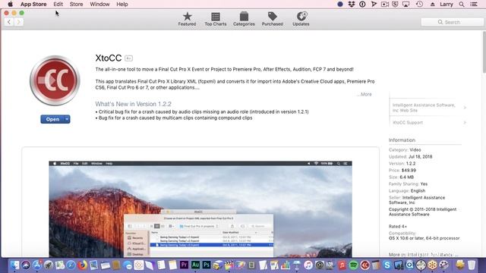Screen dimensions: 486x273
Task: Go forward with the forward arrow
Action: point(18,22)
